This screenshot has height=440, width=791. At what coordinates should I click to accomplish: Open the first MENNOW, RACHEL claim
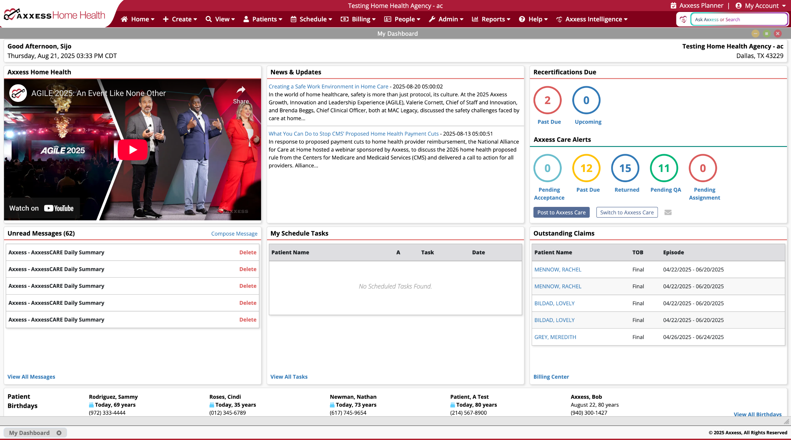(558, 270)
